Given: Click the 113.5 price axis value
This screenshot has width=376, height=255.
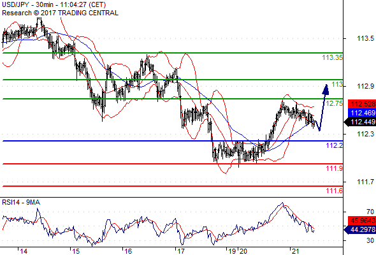Looking at the screenshot, I should point(365,38).
